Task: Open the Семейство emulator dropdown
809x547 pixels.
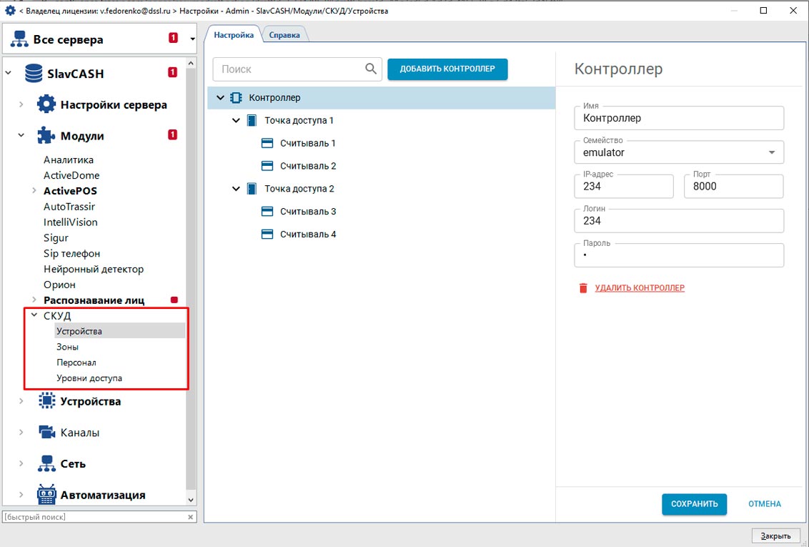Action: pyautogui.click(x=771, y=152)
